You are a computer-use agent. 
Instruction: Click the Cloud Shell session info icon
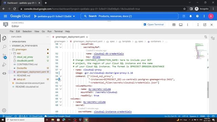tap(181, 25)
